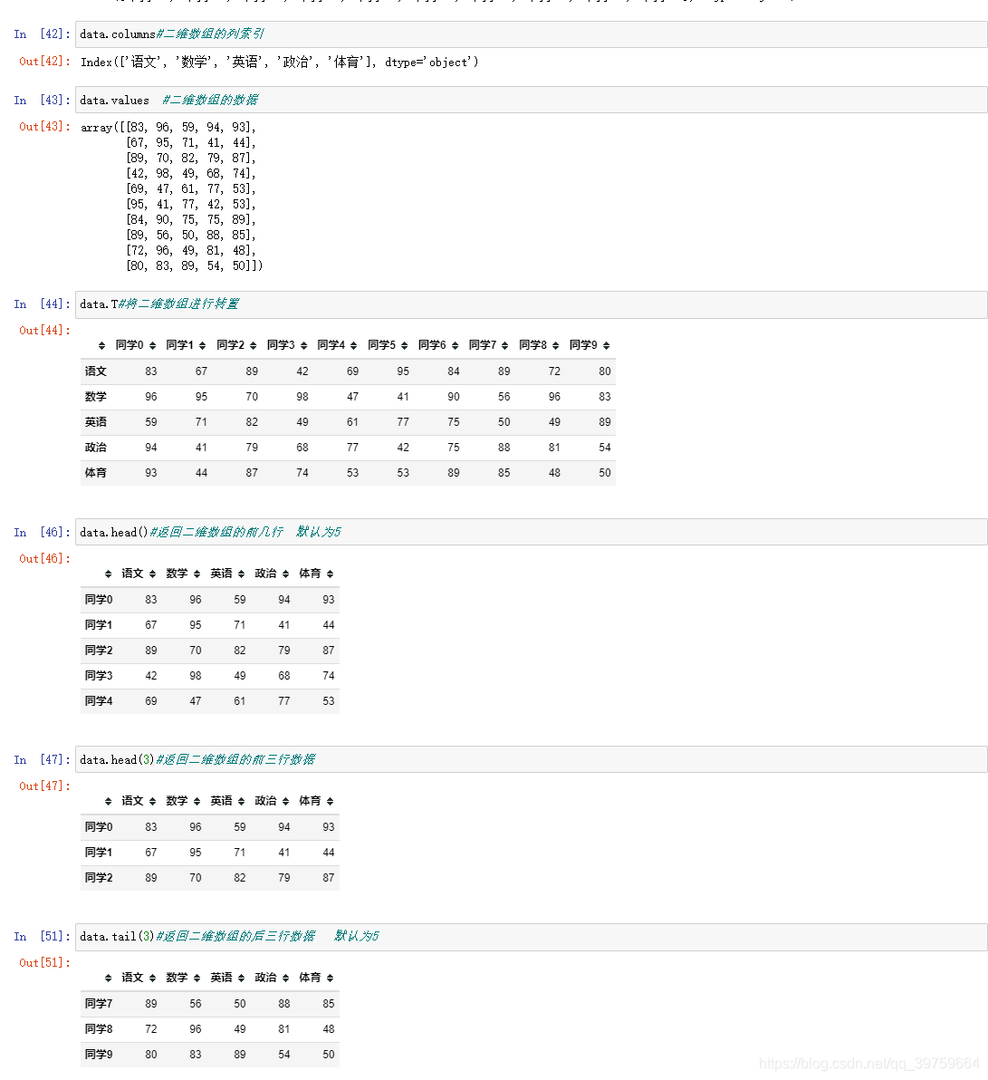The height and width of the screenshot is (1080, 988).
Task: Click array row [42, 98, 49, 68, 74]
Action: tap(191, 174)
